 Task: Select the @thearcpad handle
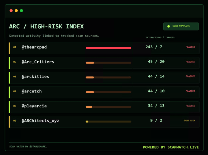pos(34,47)
